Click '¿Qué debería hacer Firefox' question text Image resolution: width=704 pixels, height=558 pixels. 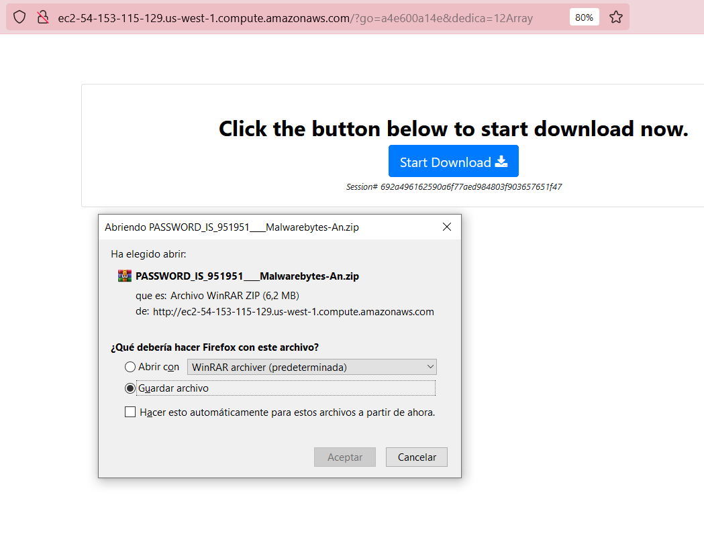click(215, 347)
